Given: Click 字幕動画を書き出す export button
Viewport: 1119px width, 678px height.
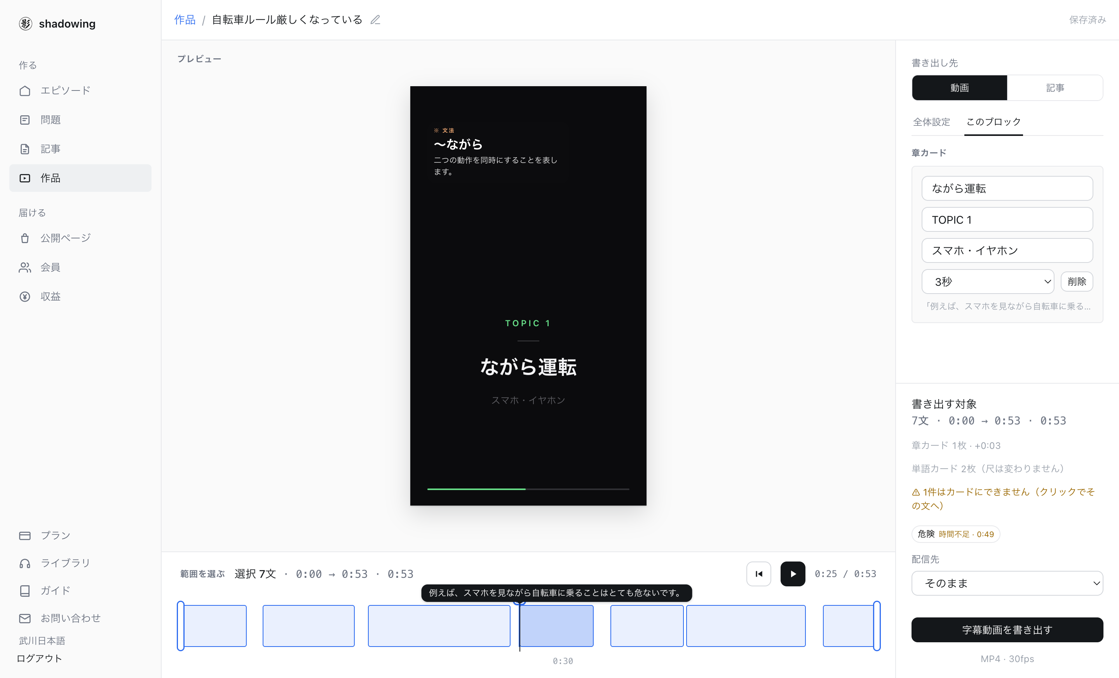Looking at the screenshot, I should (x=1007, y=629).
